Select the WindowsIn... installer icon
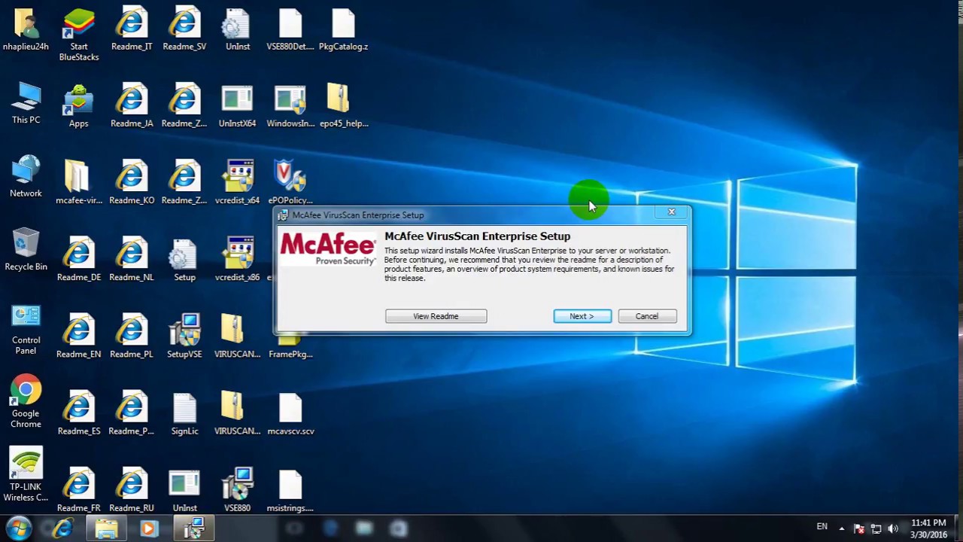This screenshot has width=963, height=542. [x=290, y=101]
